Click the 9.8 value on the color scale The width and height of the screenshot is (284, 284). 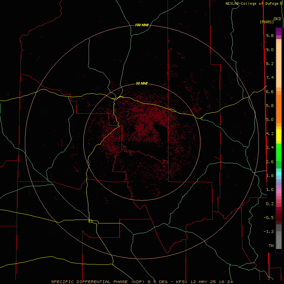pyautogui.click(x=270, y=35)
